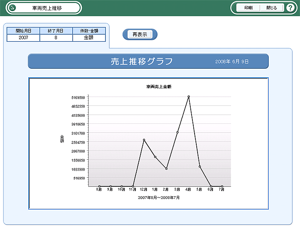The width and height of the screenshot is (300, 228).
Task: Click the 車両売上推移 title label
Action: click(x=46, y=8)
